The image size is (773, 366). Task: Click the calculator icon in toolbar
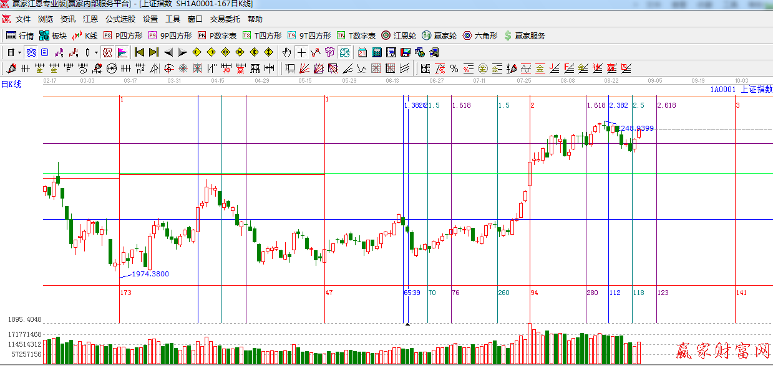click(377, 52)
